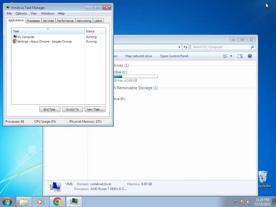The width and height of the screenshot is (276, 207).
Task: Open the Action Center flag tray icon
Action: click(242, 202)
